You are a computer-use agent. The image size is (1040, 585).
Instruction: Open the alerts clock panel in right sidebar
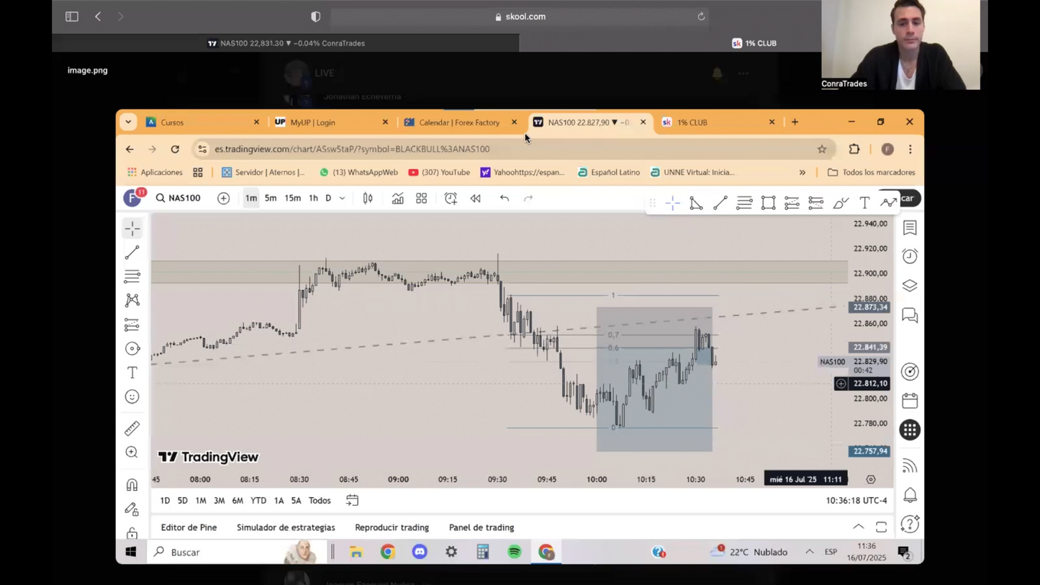pyautogui.click(x=910, y=257)
